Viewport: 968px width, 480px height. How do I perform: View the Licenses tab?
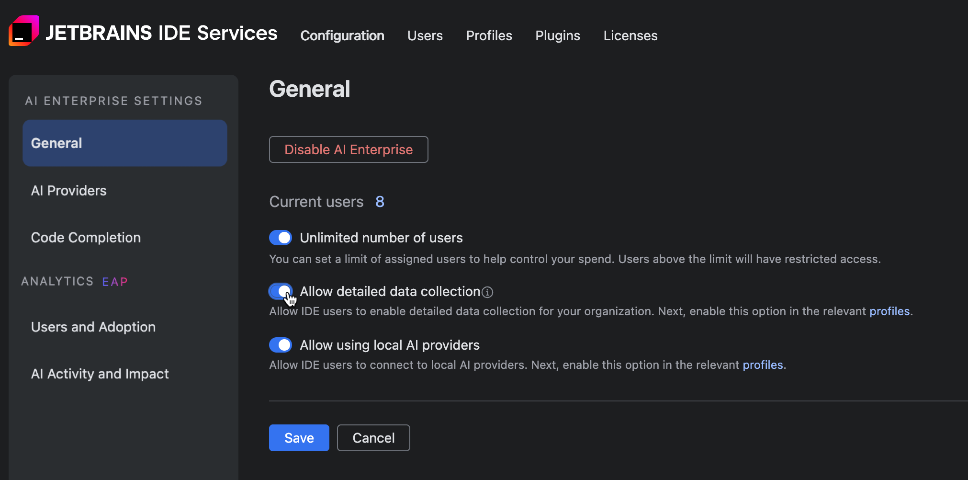(x=630, y=35)
